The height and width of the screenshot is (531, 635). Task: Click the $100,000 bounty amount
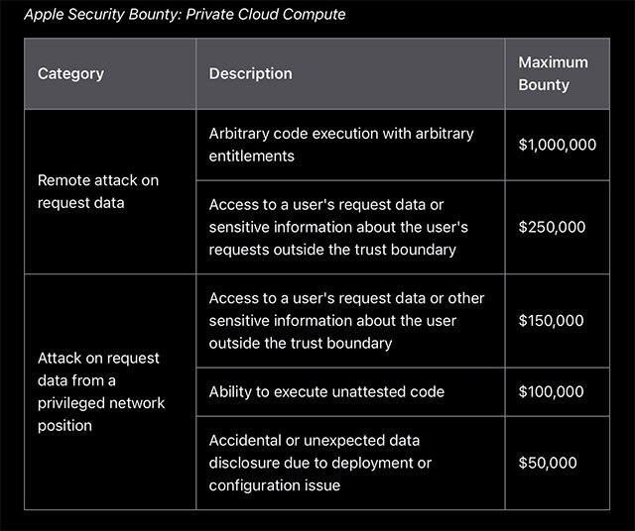[552, 392]
